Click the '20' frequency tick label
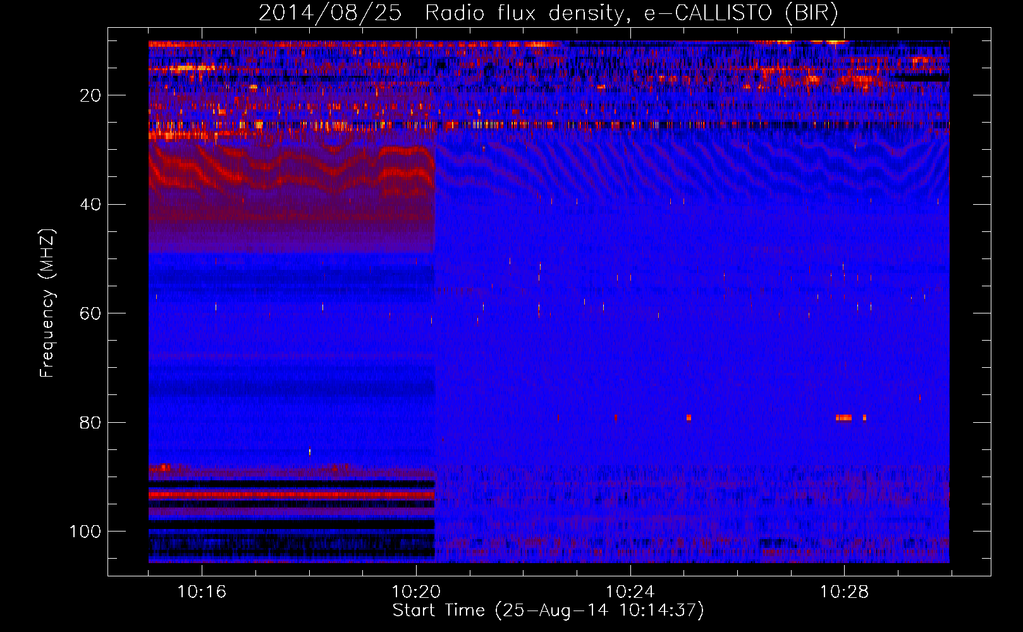1023x632 pixels. click(x=90, y=95)
